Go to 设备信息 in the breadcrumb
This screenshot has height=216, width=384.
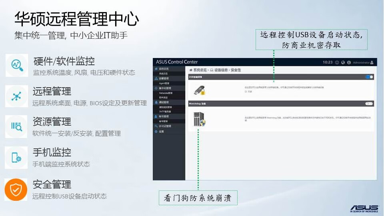point(221,70)
